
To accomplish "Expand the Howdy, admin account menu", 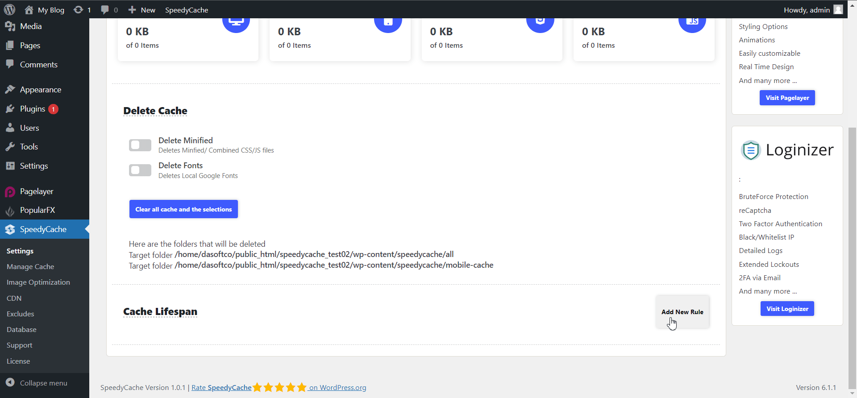I will (x=807, y=10).
